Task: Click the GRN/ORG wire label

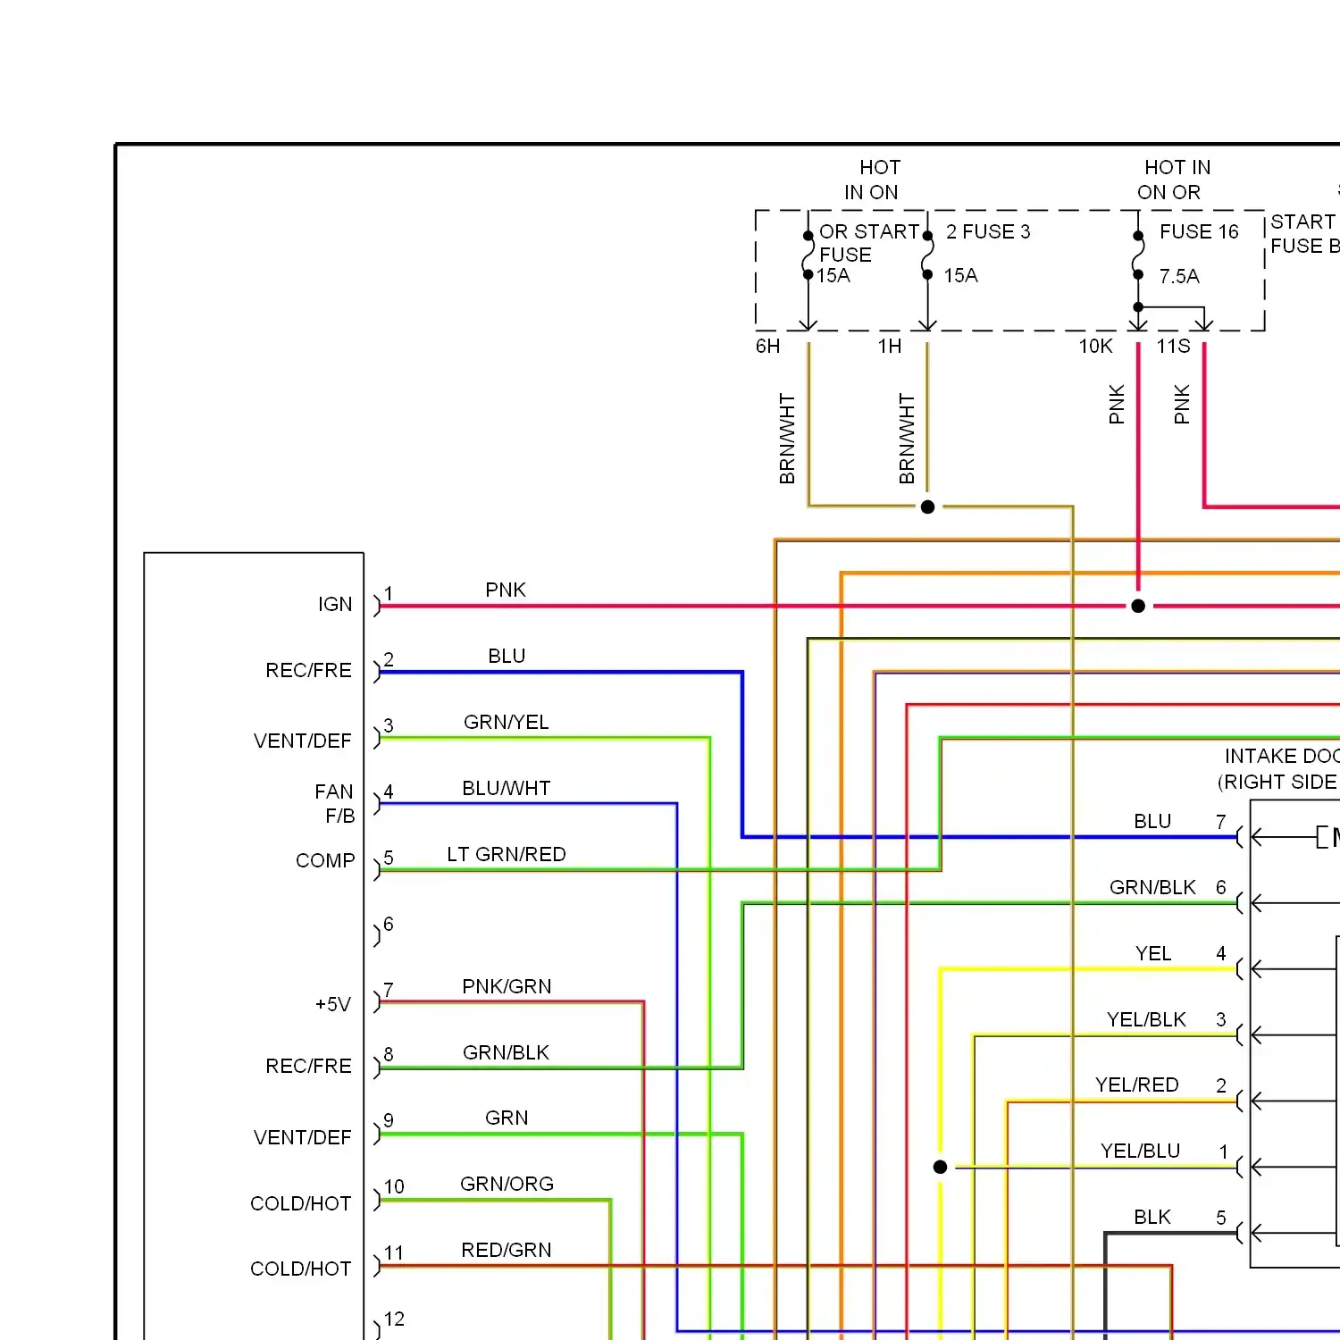Action: tap(507, 1185)
